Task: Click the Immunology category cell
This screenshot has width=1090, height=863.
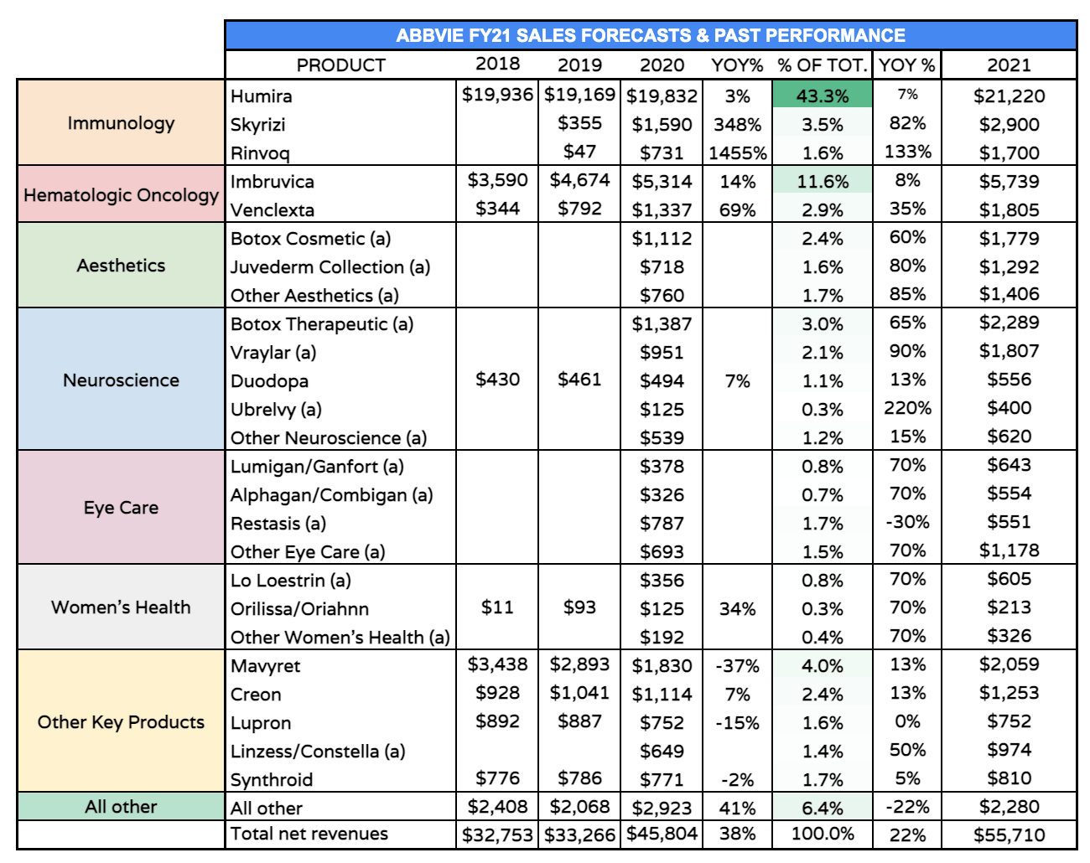Action: [121, 123]
